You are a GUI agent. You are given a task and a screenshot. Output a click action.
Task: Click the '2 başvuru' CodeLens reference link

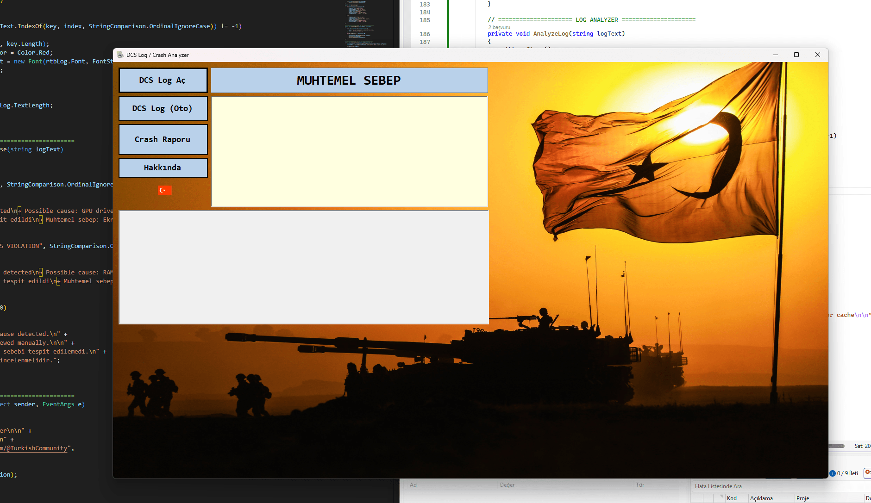(499, 27)
